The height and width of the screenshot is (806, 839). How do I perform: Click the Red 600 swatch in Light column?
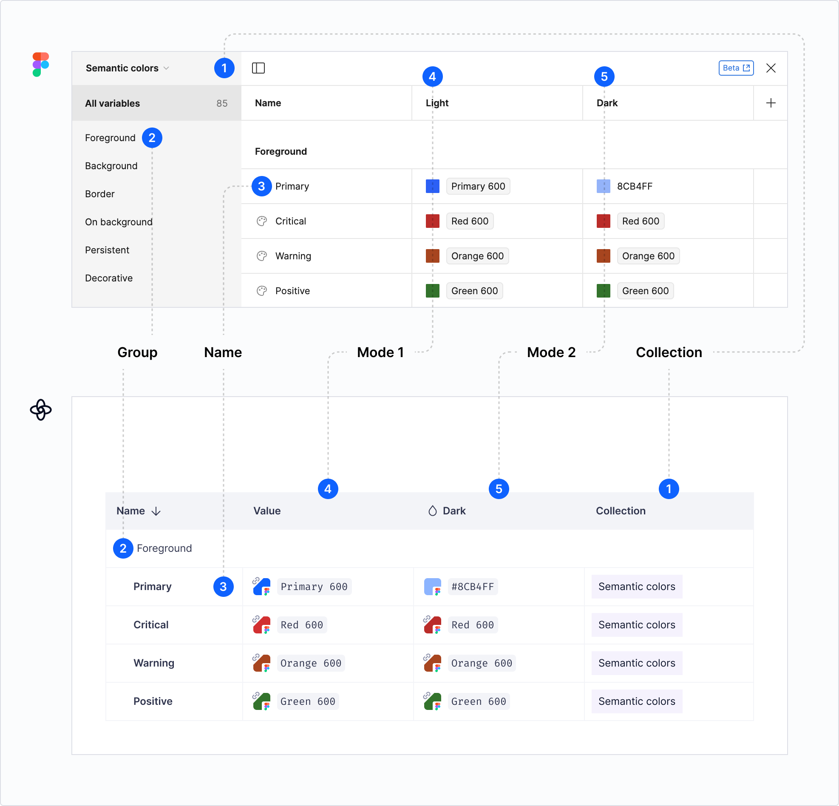click(x=432, y=221)
